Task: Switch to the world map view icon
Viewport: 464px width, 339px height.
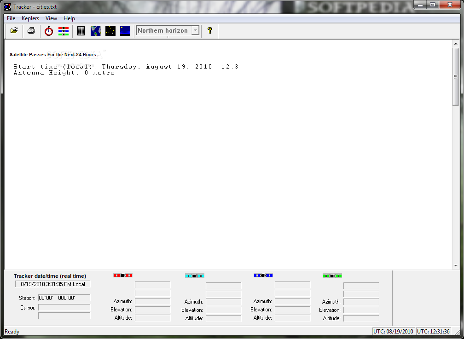Action: [96, 31]
